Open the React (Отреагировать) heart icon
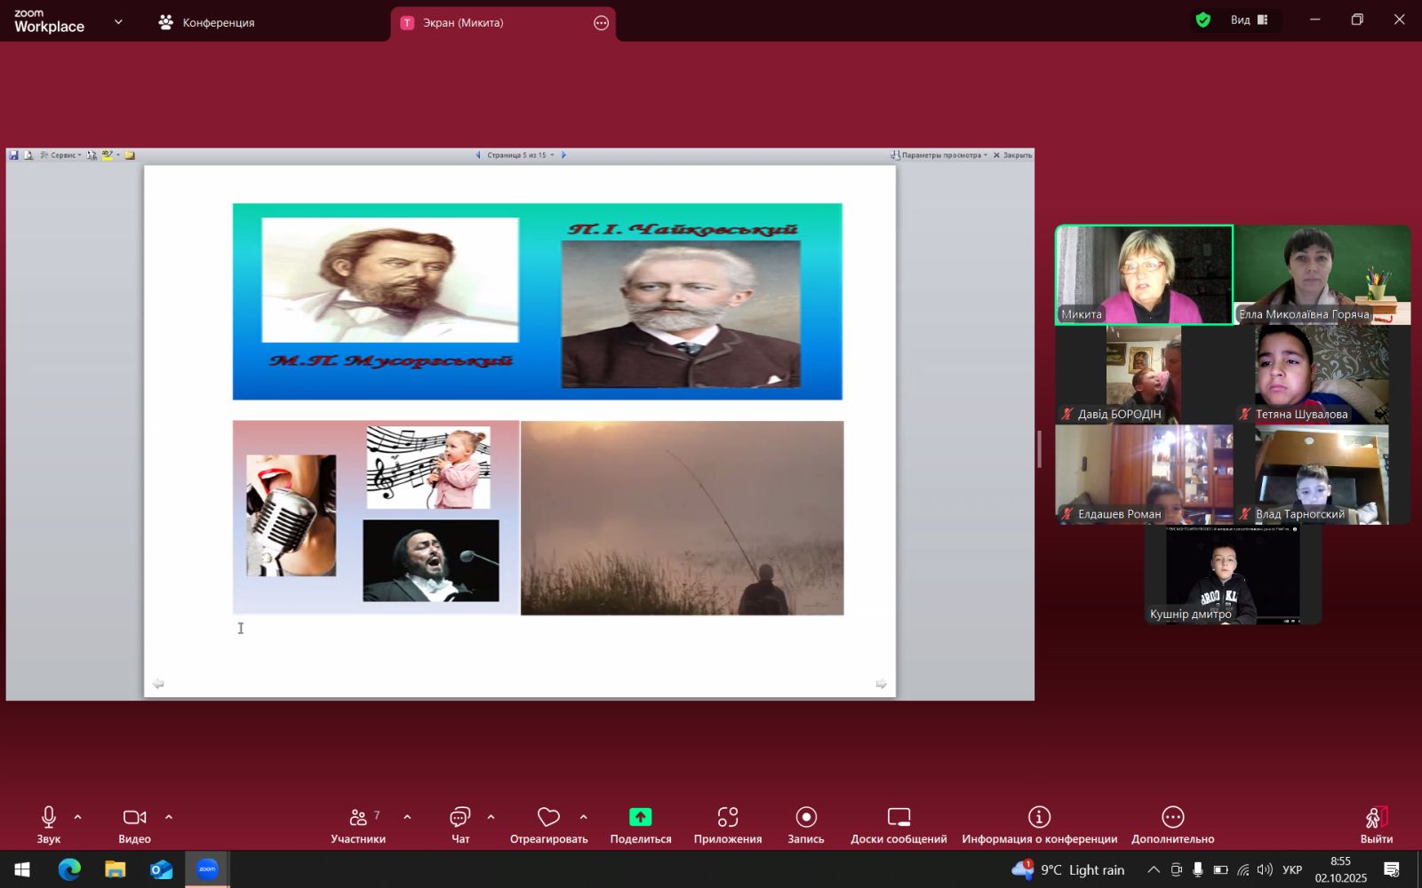 548,817
